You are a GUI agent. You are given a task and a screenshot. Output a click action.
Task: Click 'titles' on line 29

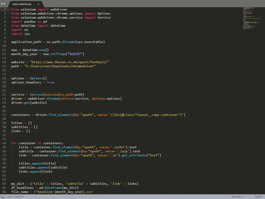pos(17,123)
